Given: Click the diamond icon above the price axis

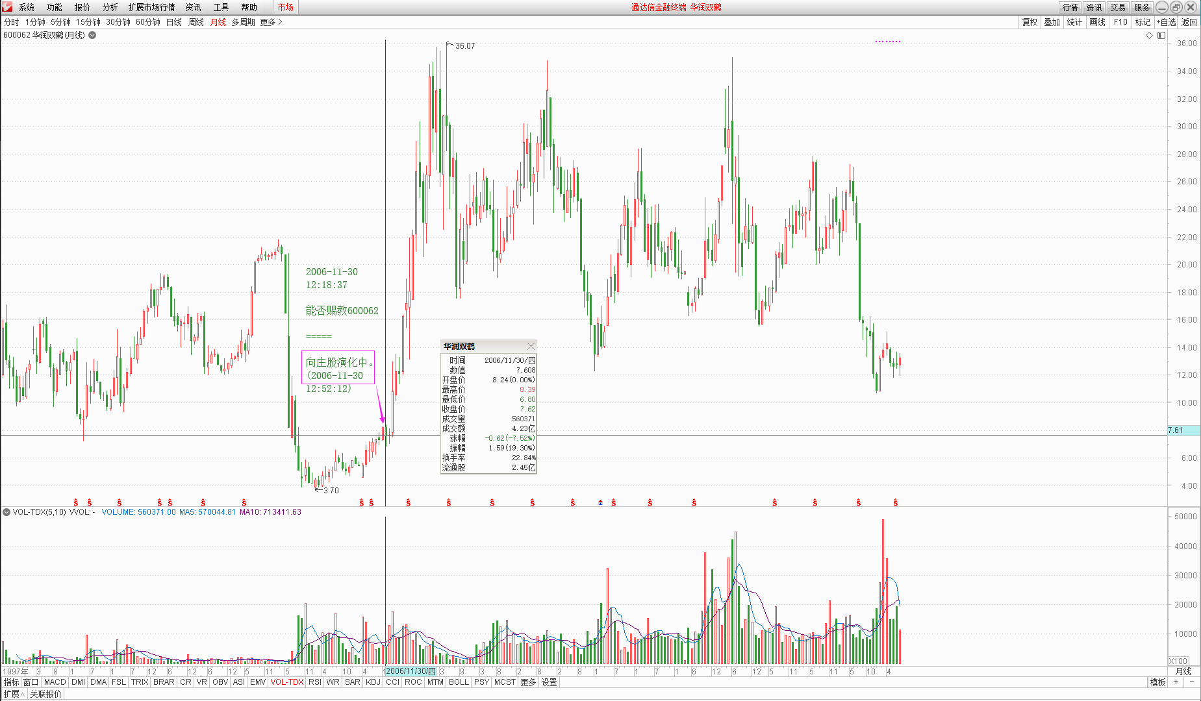Looking at the screenshot, I should tap(1149, 35).
